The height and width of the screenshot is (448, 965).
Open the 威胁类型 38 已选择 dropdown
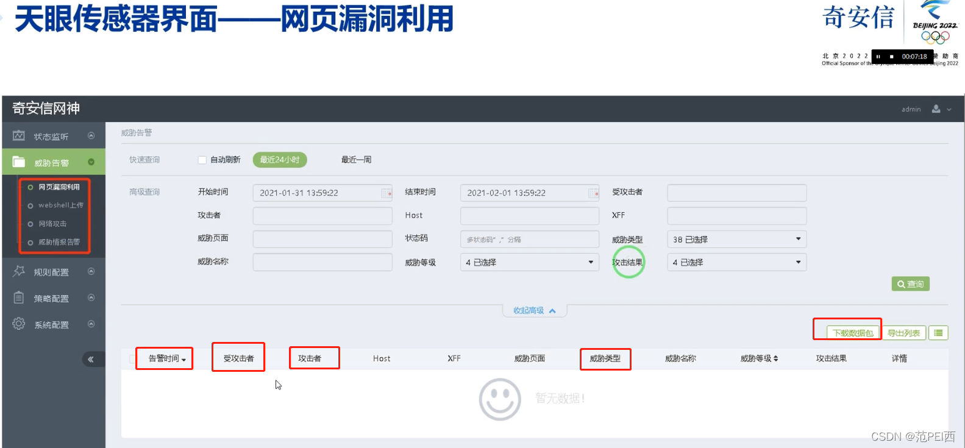(736, 239)
